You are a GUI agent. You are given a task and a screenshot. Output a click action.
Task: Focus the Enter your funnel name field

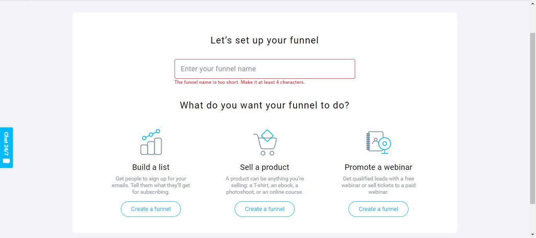click(x=264, y=69)
